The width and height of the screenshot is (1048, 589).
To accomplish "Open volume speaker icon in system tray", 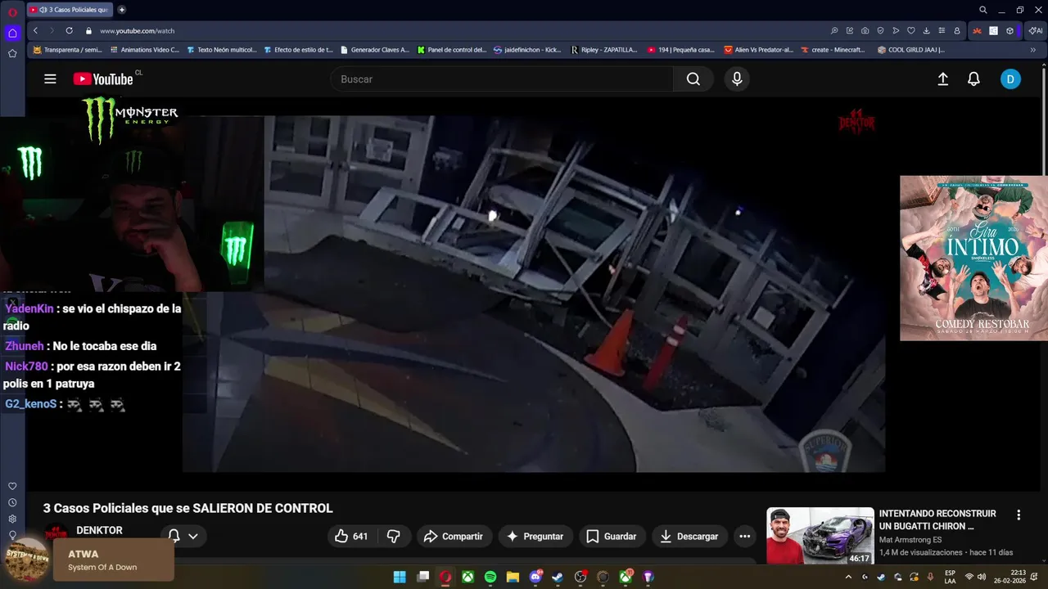I will (x=981, y=577).
